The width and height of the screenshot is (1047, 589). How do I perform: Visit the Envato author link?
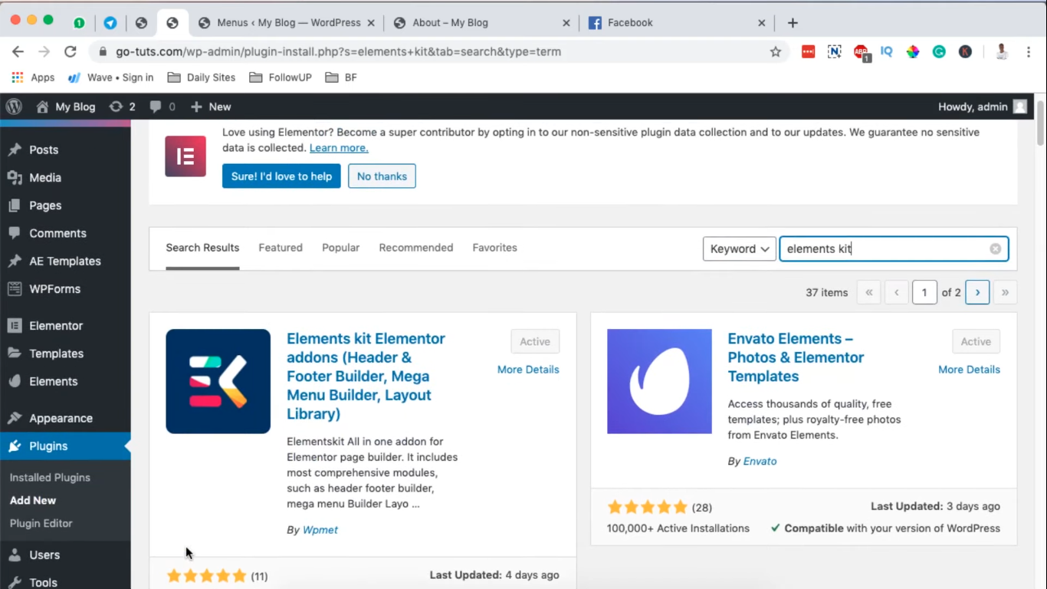(760, 461)
